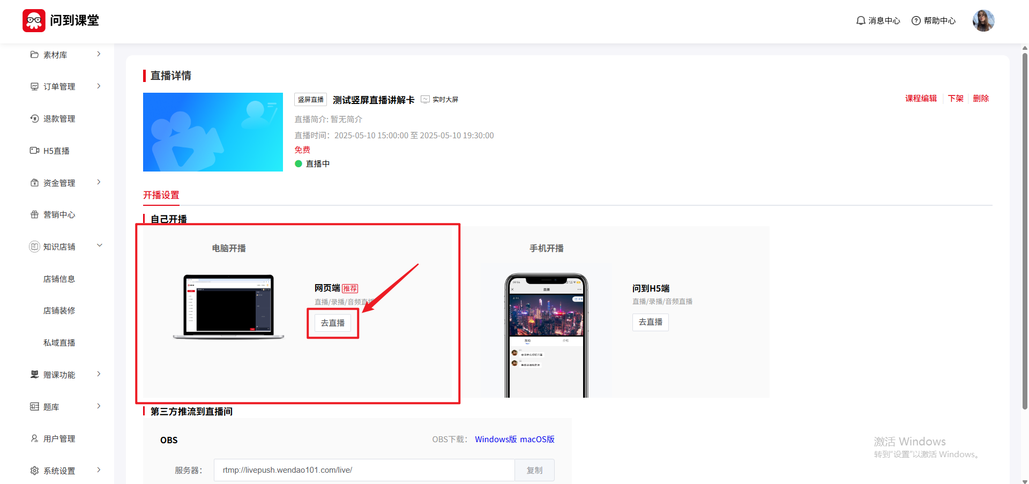
Task: Click the 素材库 folder icon
Action: pos(34,55)
